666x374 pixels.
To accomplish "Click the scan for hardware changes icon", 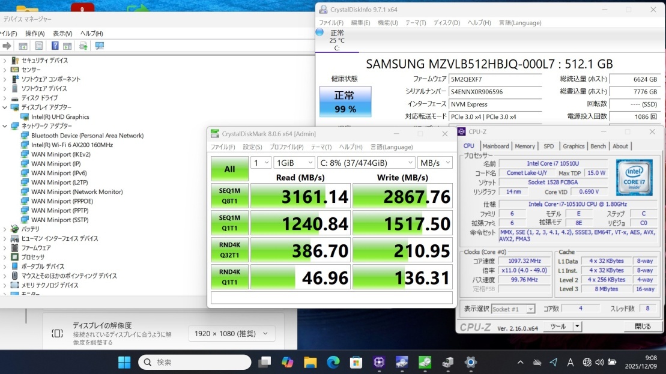I will point(100,46).
